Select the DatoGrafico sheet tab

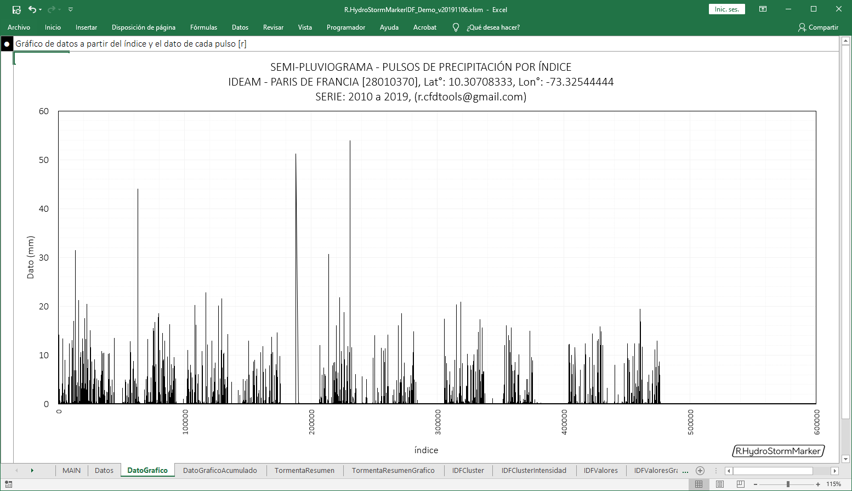[x=147, y=470]
